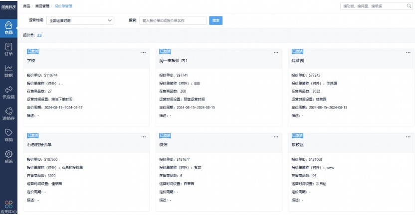The height and width of the screenshot is (215, 415).
Task: Click 报价单ID S110744
Action: pos(51,75)
